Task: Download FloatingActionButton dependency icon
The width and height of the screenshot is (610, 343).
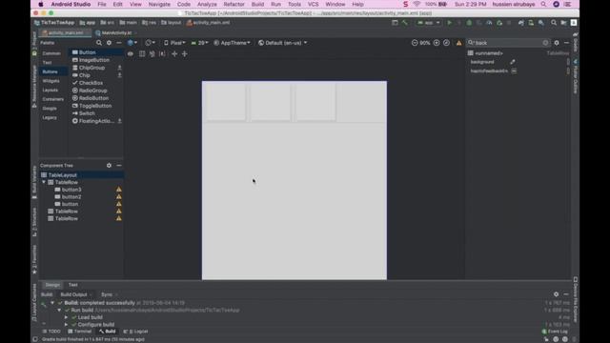Action: 119,121
